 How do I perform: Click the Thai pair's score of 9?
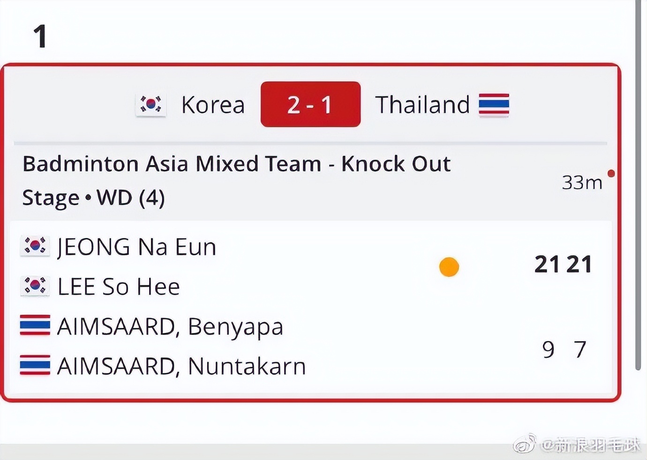pos(548,349)
